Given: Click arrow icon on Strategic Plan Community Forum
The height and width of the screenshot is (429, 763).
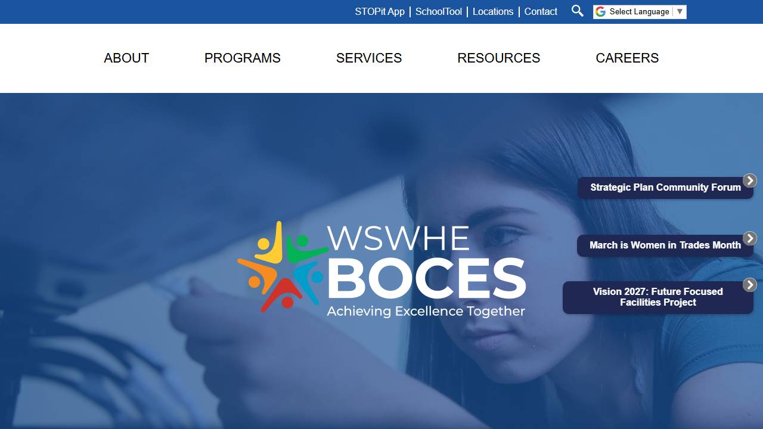Looking at the screenshot, I should (750, 181).
